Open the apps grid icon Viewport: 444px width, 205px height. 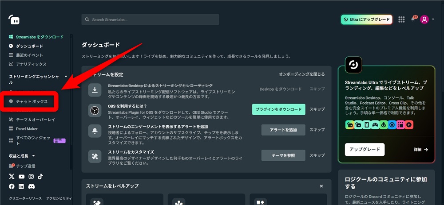tap(401, 19)
